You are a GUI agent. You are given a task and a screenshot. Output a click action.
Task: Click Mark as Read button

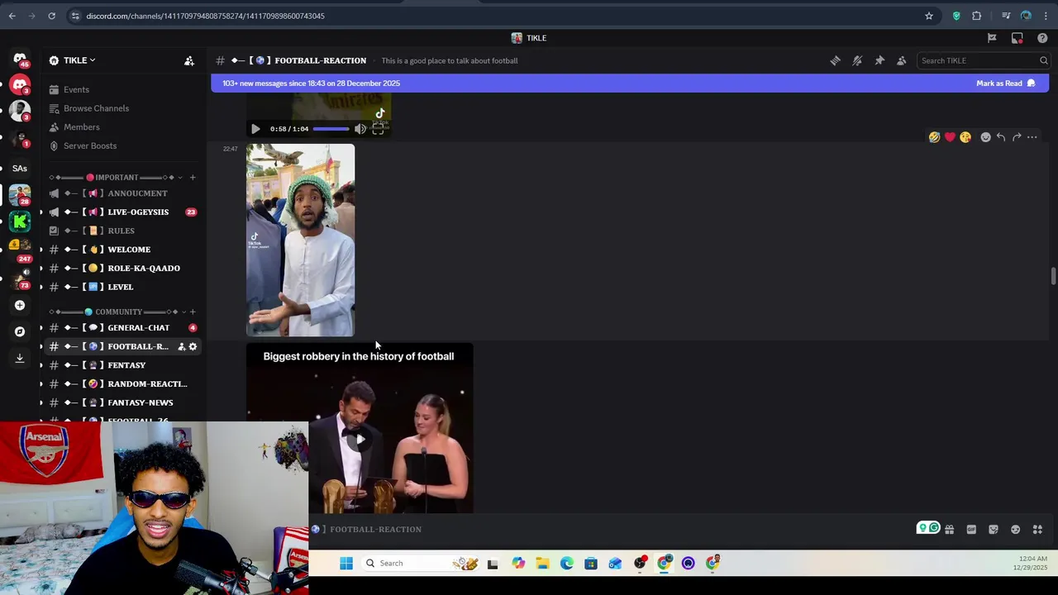[1006, 83]
